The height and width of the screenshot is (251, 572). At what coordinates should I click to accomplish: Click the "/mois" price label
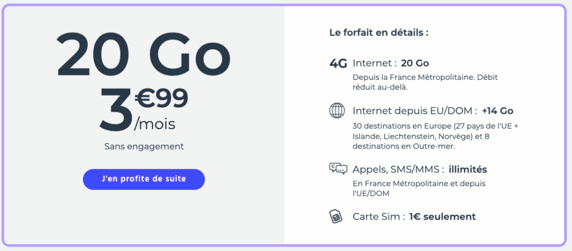pyautogui.click(x=155, y=124)
